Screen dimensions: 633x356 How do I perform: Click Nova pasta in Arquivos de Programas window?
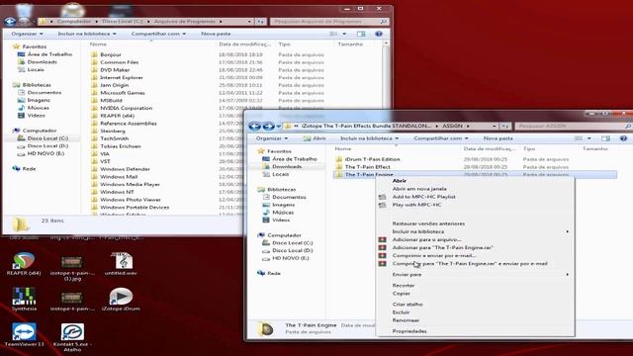(216, 34)
